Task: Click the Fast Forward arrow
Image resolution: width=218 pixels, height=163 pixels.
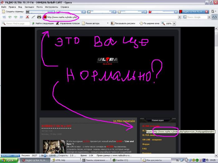Action: click(x=21, y=17)
